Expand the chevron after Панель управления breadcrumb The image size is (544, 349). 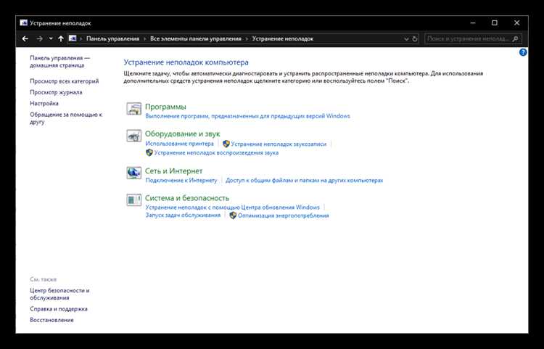(x=144, y=39)
